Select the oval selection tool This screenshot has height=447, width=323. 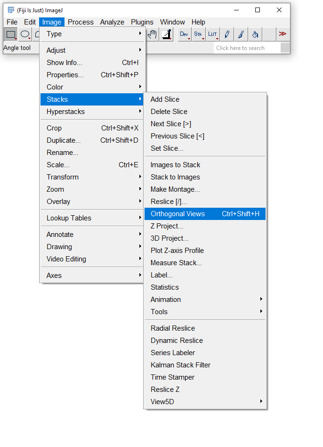pyautogui.click(x=25, y=34)
